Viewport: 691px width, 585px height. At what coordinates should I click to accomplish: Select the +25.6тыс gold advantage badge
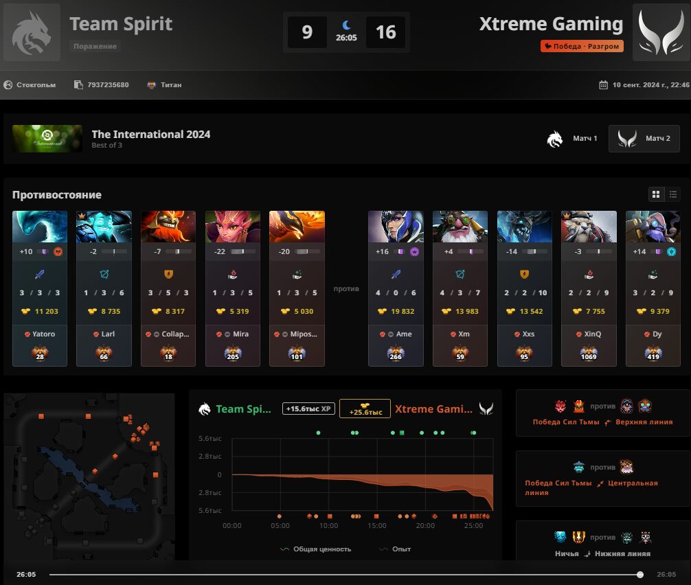[365, 409]
